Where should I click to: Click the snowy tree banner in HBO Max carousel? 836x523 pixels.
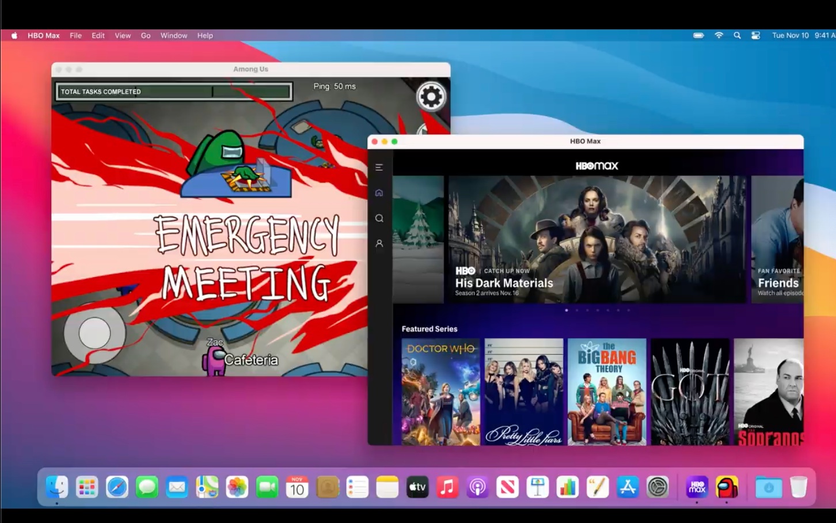point(418,240)
